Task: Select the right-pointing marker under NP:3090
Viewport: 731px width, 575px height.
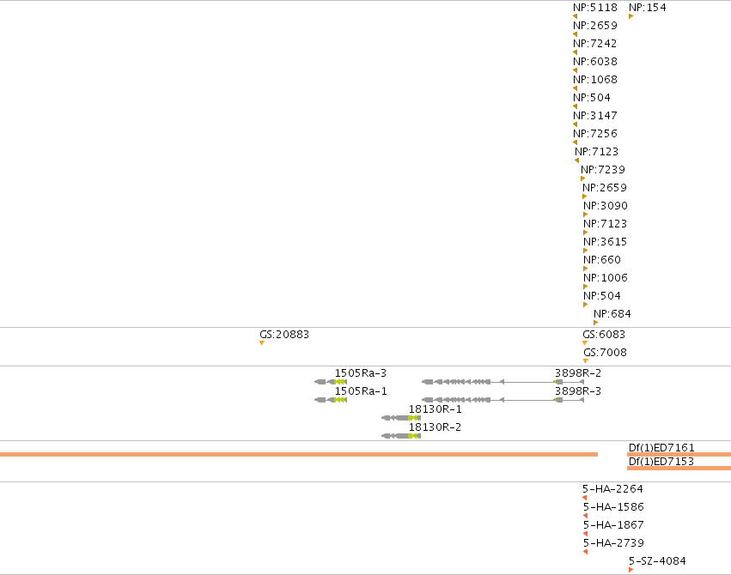Action: pos(586,215)
